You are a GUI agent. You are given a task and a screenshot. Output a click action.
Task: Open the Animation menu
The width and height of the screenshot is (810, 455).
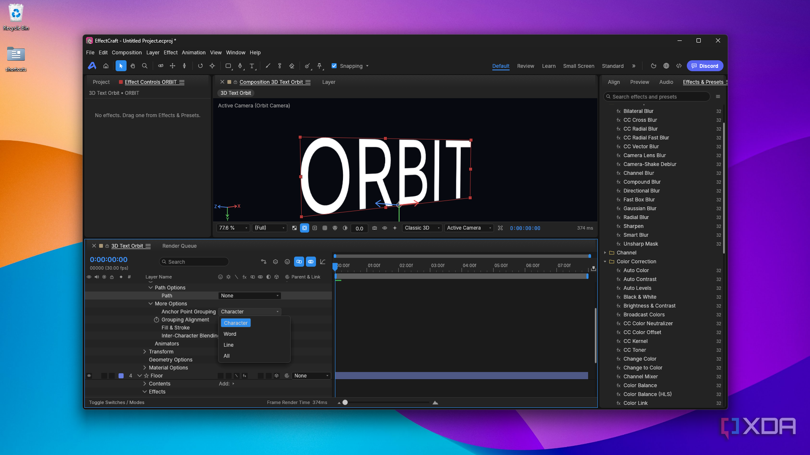click(194, 53)
